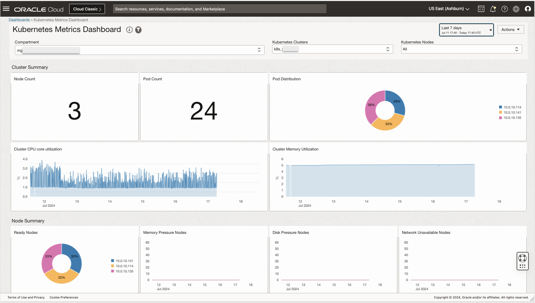Expand the Kubernetes Clusters selector
The image size is (535, 303).
(x=387, y=49)
